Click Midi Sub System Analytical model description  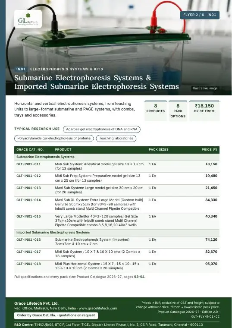pos(99,166)
